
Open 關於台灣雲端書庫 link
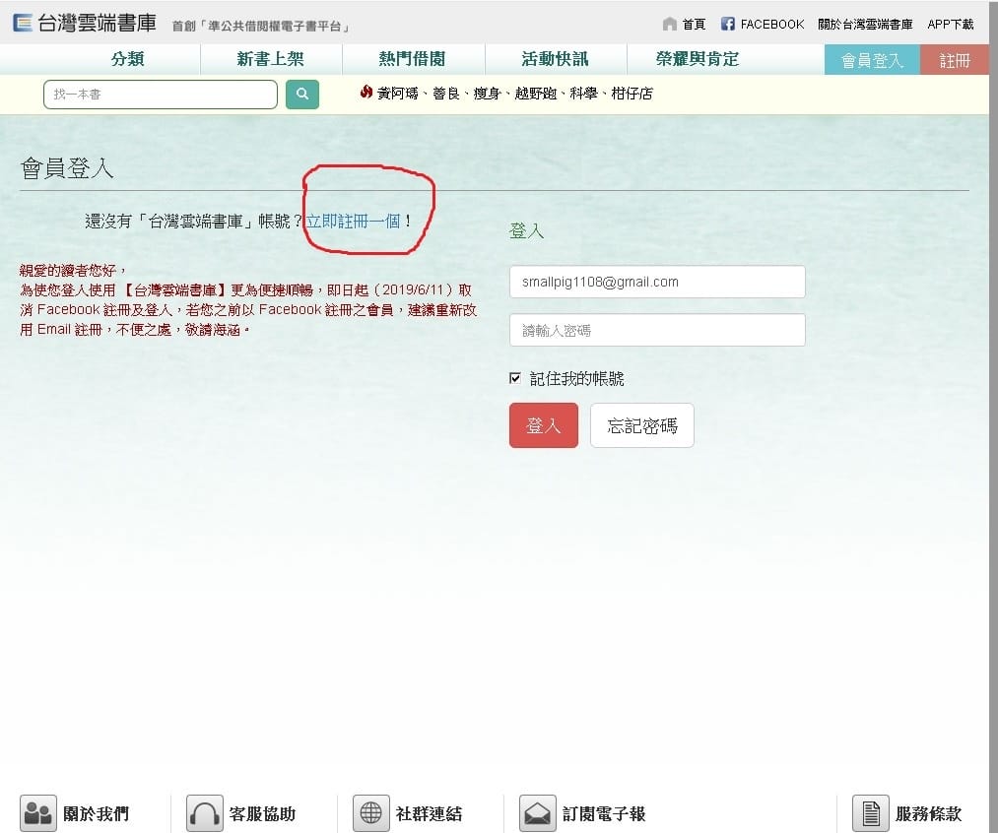[x=865, y=25]
